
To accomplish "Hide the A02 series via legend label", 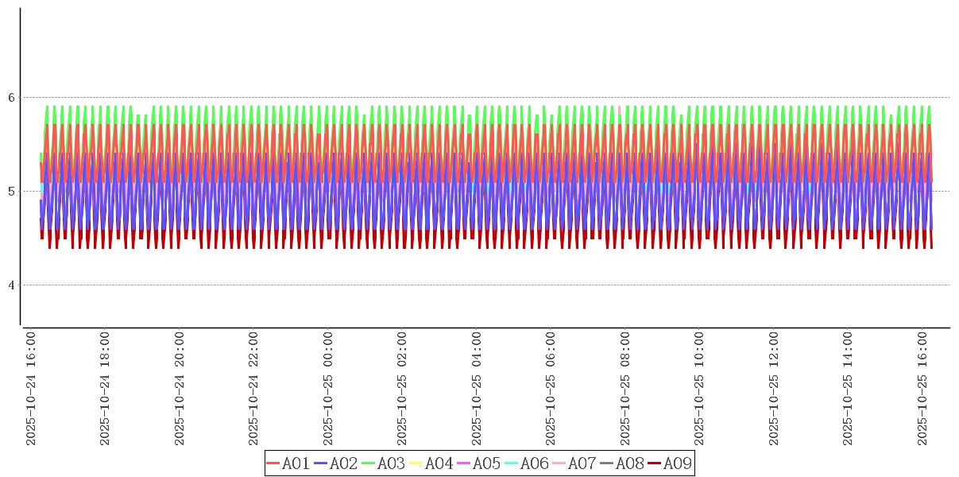I will click(x=343, y=463).
